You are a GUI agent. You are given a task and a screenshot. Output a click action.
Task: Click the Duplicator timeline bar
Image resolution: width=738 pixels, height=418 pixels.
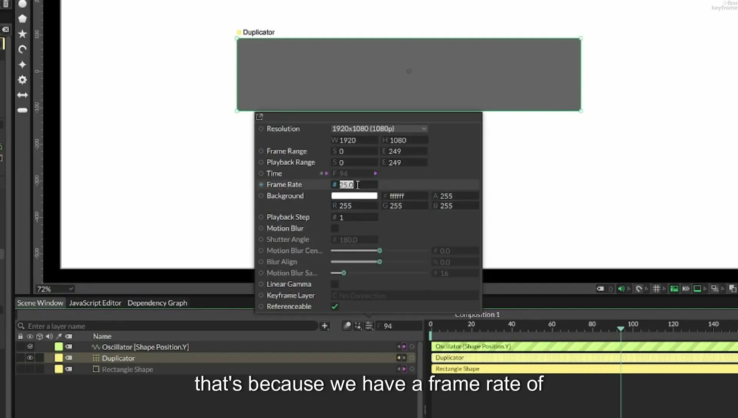click(x=584, y=358)
